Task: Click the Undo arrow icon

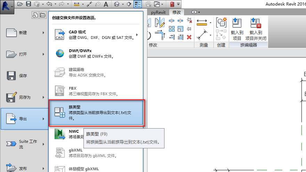Action: tap(49, 4)
